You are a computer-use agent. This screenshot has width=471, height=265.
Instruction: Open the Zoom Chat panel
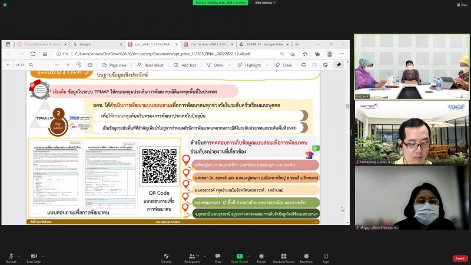218,258
